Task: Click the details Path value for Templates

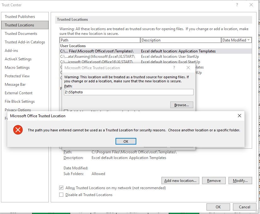Action: tap(134, 152)
